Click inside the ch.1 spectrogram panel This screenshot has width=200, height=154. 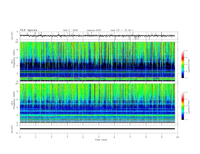click(97, 61)
